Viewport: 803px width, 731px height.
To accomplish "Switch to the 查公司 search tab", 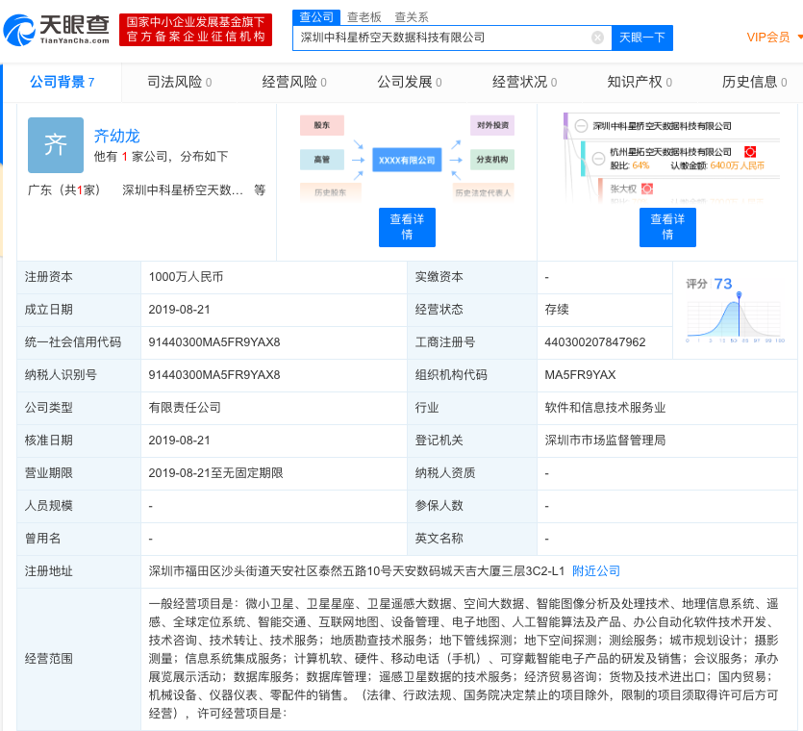I will click(316, 17).
